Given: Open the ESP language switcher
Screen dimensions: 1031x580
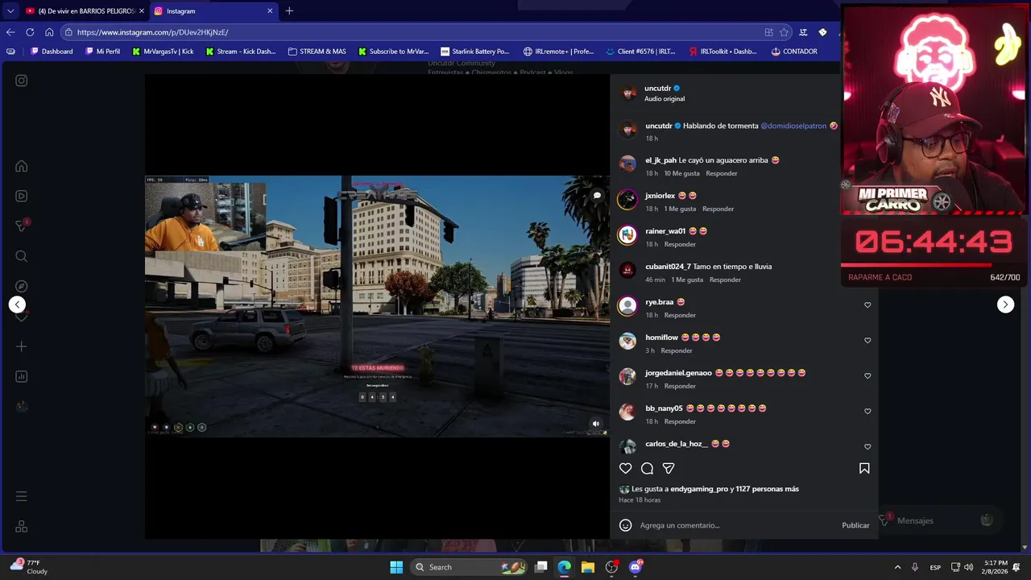Looking at the screenshot, I should point(935,567).
